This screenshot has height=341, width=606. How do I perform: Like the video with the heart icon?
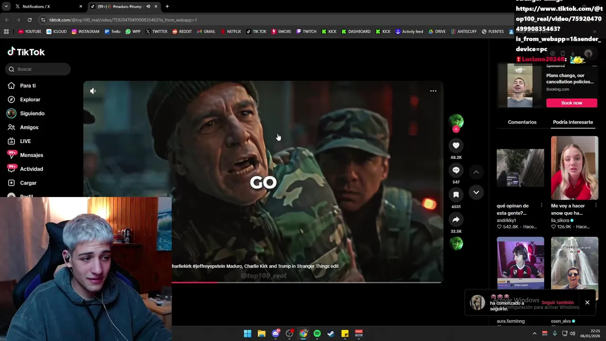click(456, 145)
